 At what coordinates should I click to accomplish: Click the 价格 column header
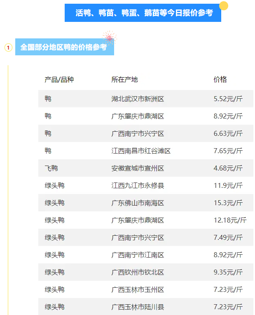coord(220,80)
